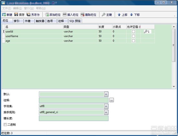
Task: Click utf8 value in 字符集 combo box
Action: point(42,106)
